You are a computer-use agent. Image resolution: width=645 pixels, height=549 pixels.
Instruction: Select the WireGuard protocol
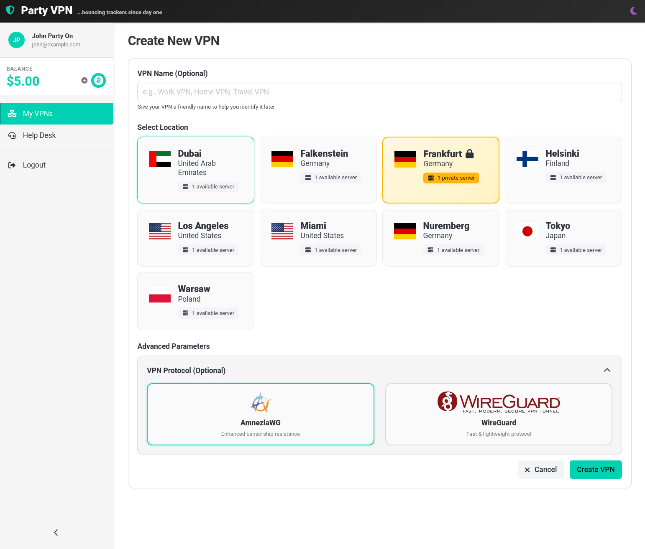[498, 414]
